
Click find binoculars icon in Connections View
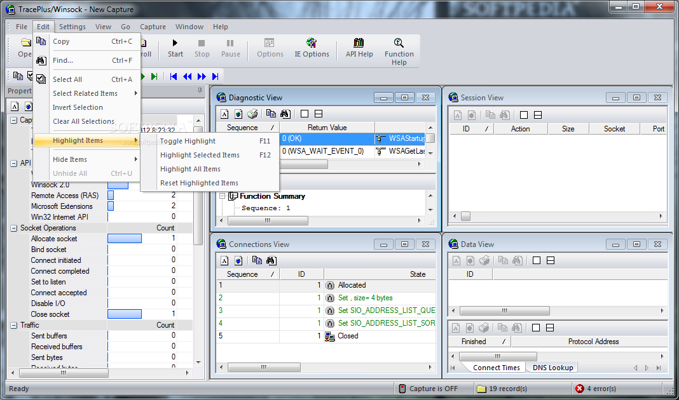pyautogui.click(x=271, y=260)
